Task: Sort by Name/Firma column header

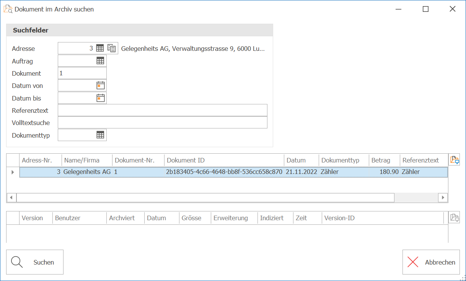Action: tap(87, 160)
